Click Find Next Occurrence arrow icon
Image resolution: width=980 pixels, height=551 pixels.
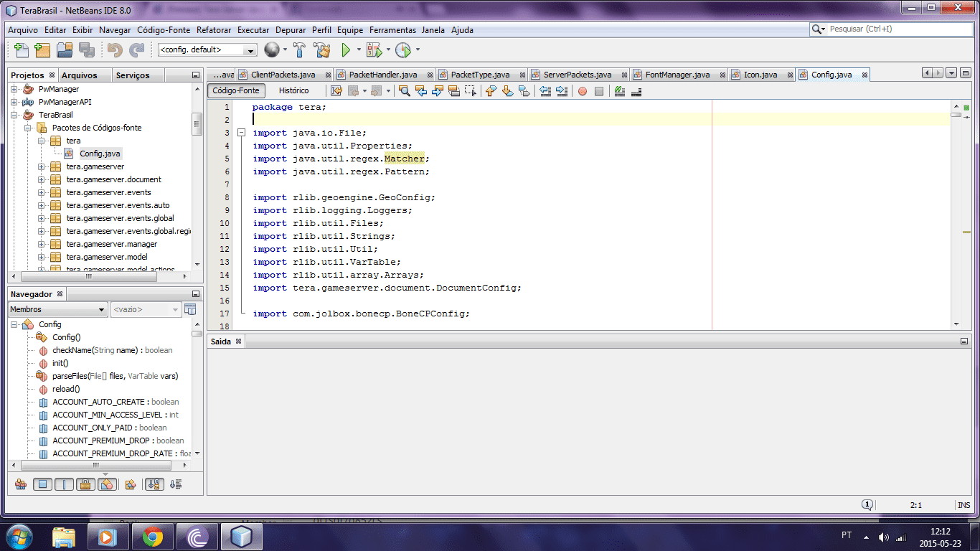(x=438, y=91)
